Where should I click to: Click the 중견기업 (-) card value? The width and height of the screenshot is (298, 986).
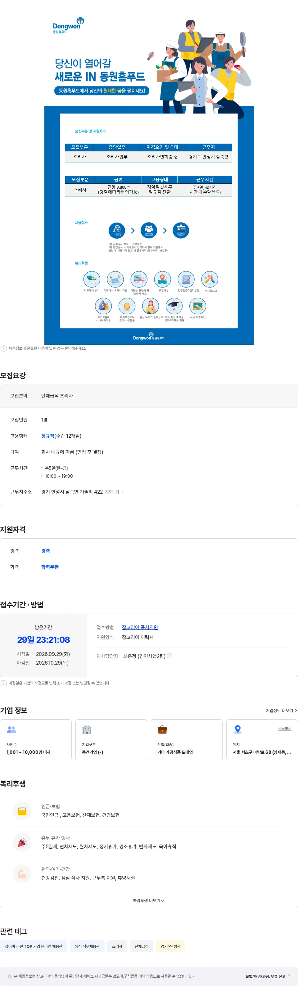pos(93,752)
